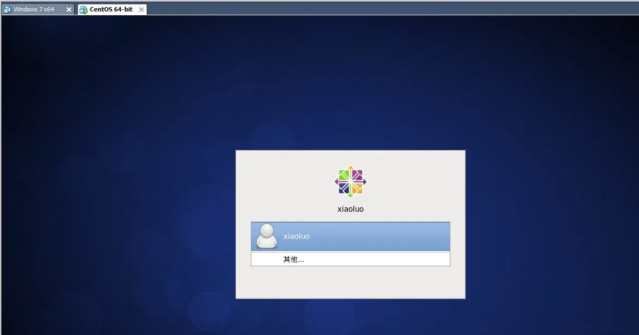The height and width of the screenshot is (335, 639).
Task: Close the Windows 7 x64 tab
Action: point(69,9)
